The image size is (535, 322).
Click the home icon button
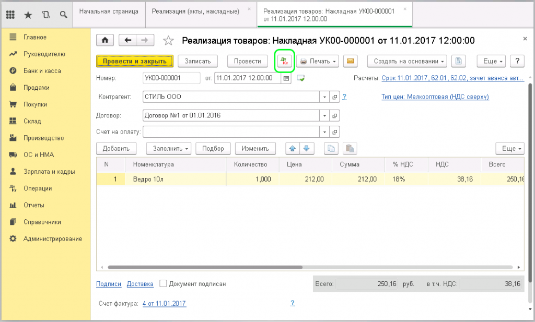coord(105,40)
